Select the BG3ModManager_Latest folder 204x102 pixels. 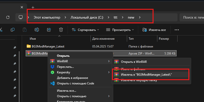click(x=48, y=46)
